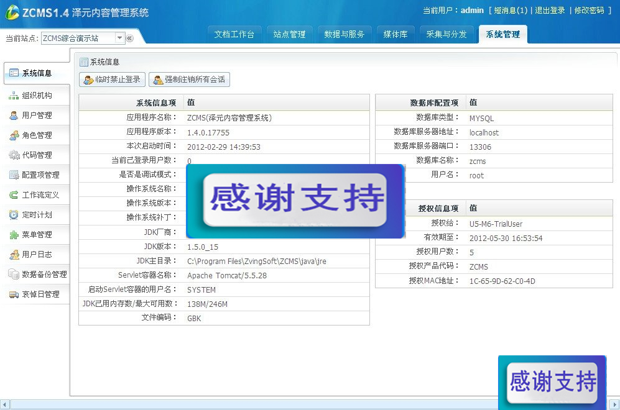This screenshot has width=620, height=410.
Task: Collapse the site selector with the double-arrow icon
Action: click(x=130, y=39)
